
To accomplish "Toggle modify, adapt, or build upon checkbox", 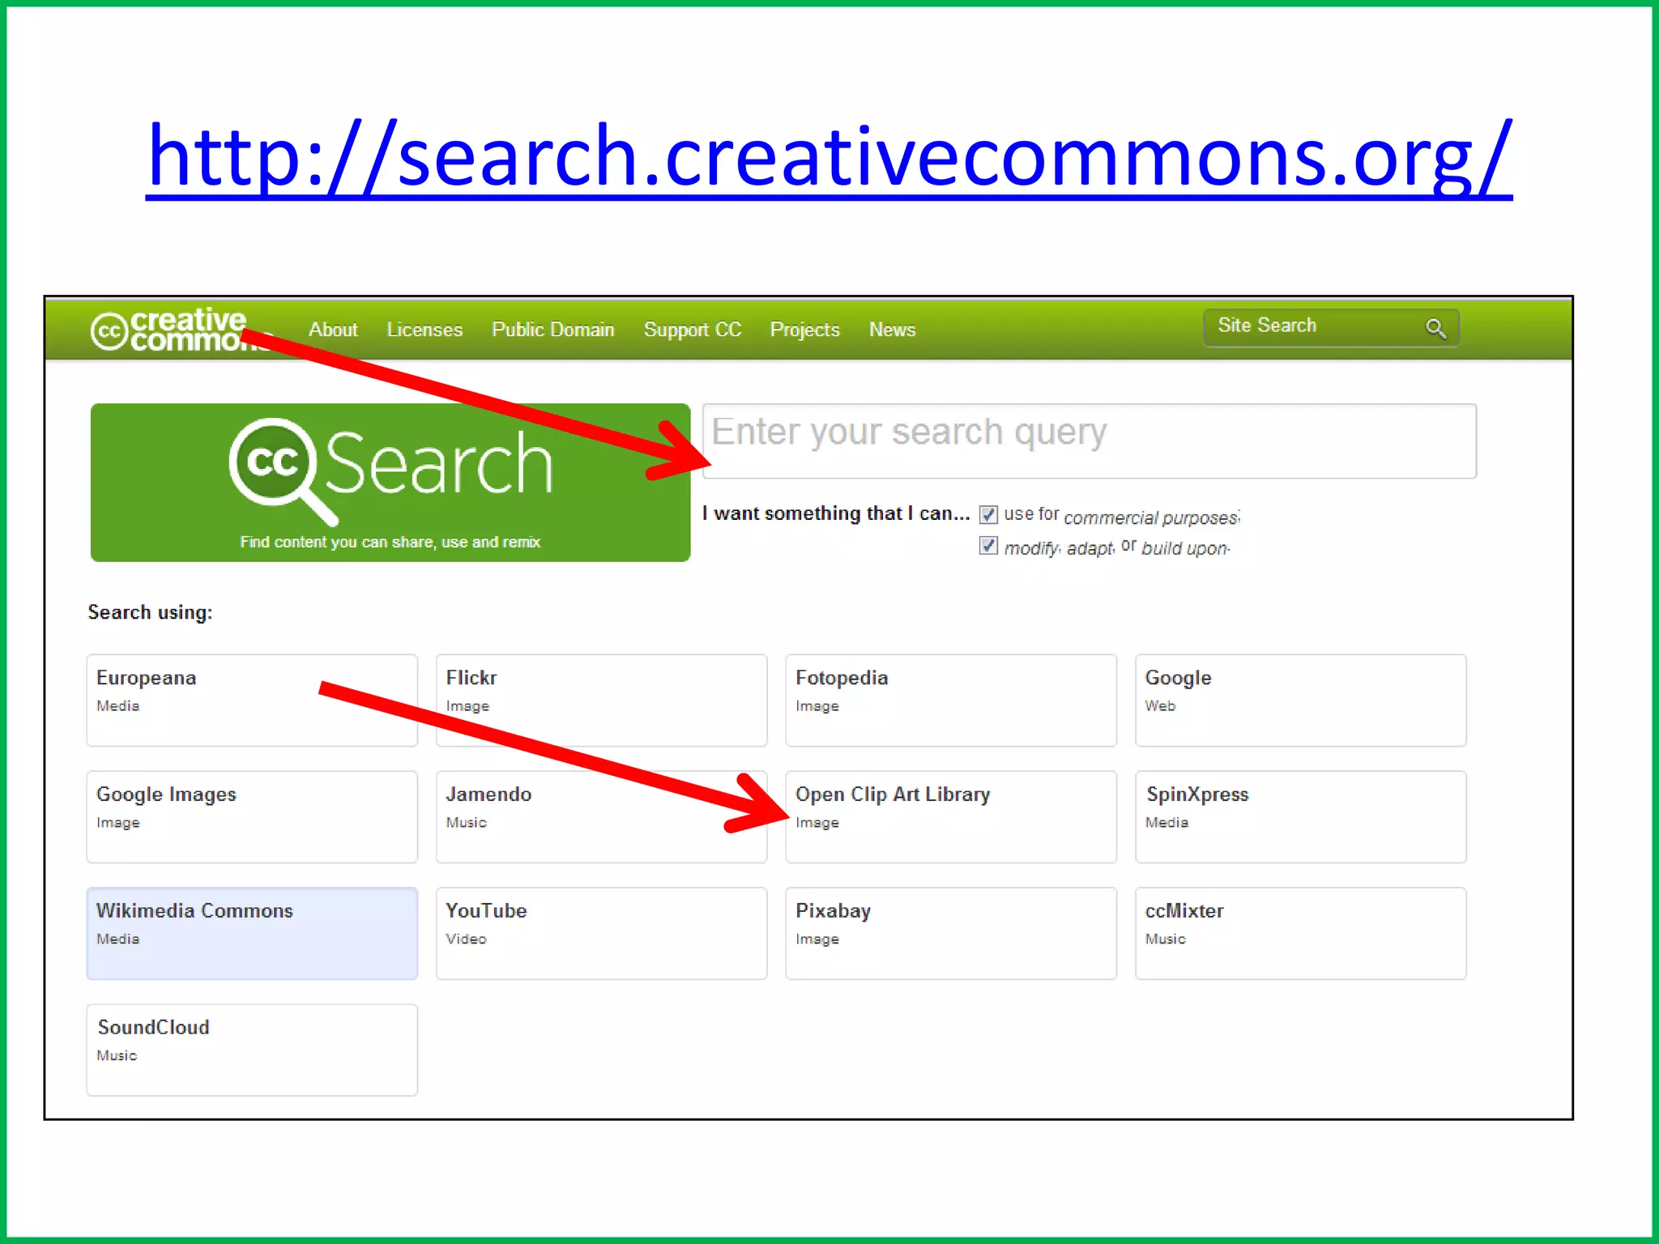I will (988, 546).
